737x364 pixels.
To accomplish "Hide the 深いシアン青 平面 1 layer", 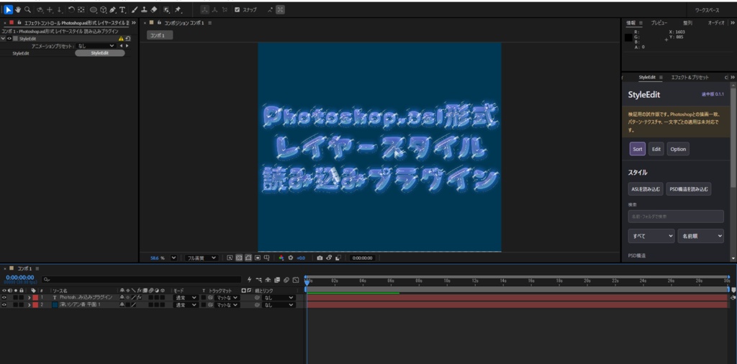I will 4,305.
